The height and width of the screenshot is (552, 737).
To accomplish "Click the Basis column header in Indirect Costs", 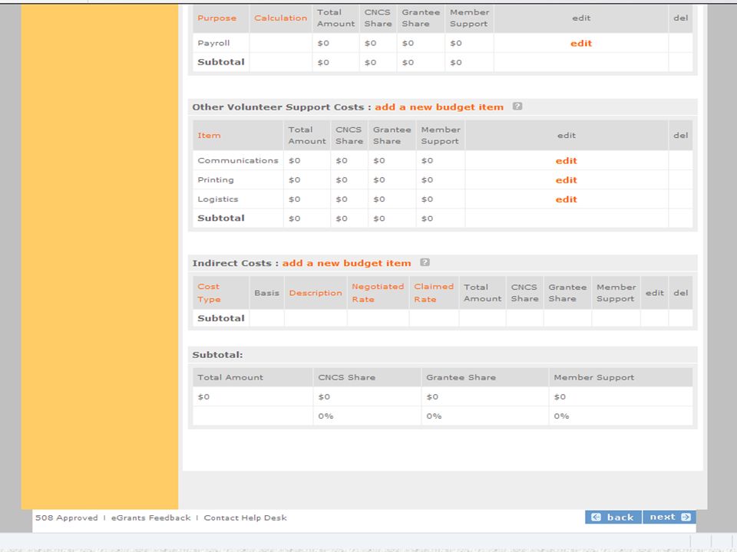I will pyautogui.click(x=266, y=293).
